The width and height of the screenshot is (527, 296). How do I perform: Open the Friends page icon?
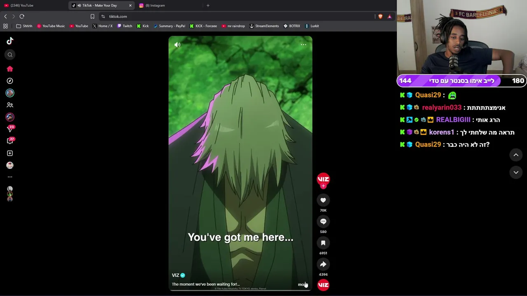pyautogui.click(x=10, y=105)
